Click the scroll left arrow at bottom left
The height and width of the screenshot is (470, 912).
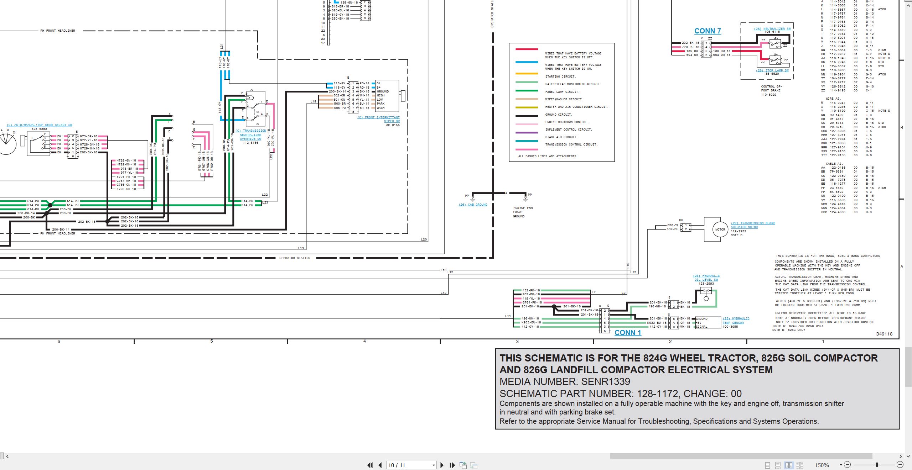7,456
